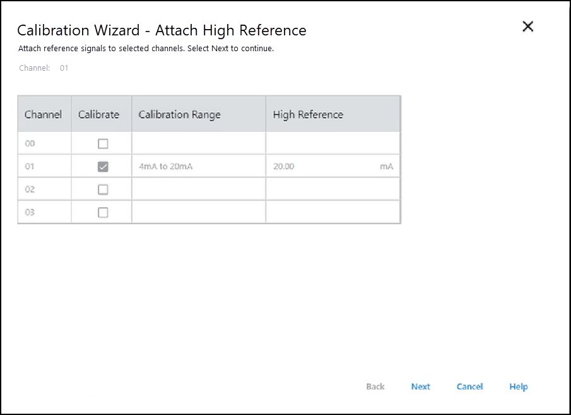The width and height of the screenshot is (571, 415).
Task: Click the High Reference column header
Action: pos(308,114)
